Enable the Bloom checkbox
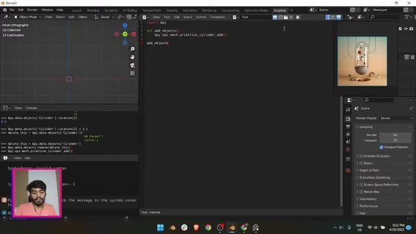The width and height of the screenshot is (416, 234). 361,163
